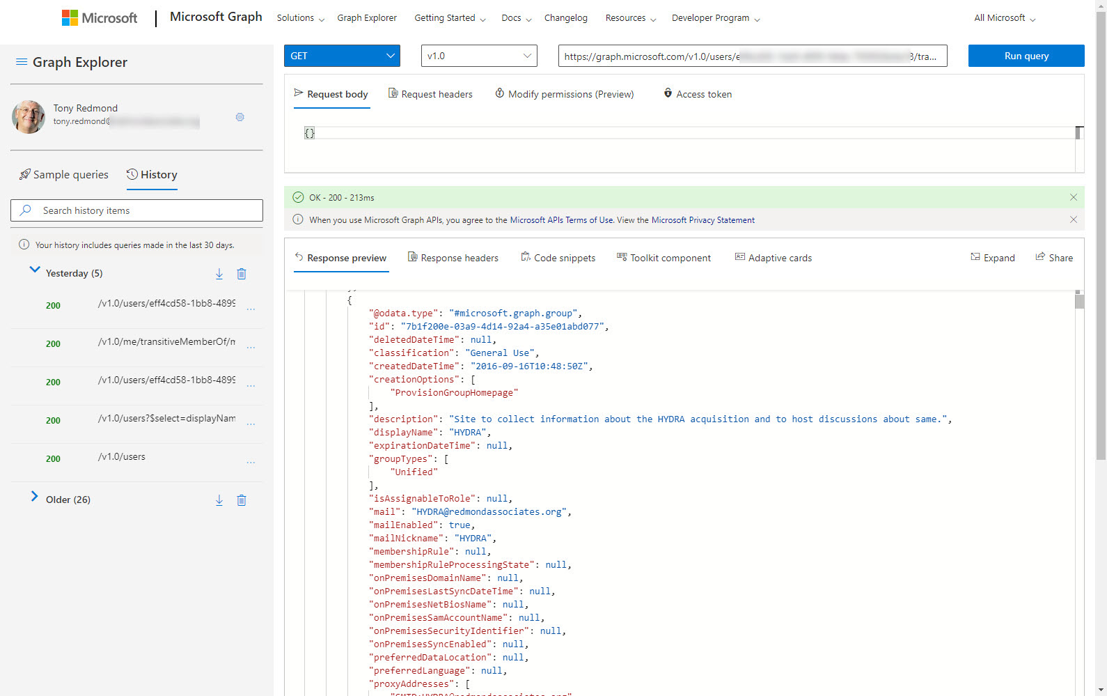Open the Adaptive cards tab
Viewport: 1107px width, 696px height.
(x=774, y=258)
